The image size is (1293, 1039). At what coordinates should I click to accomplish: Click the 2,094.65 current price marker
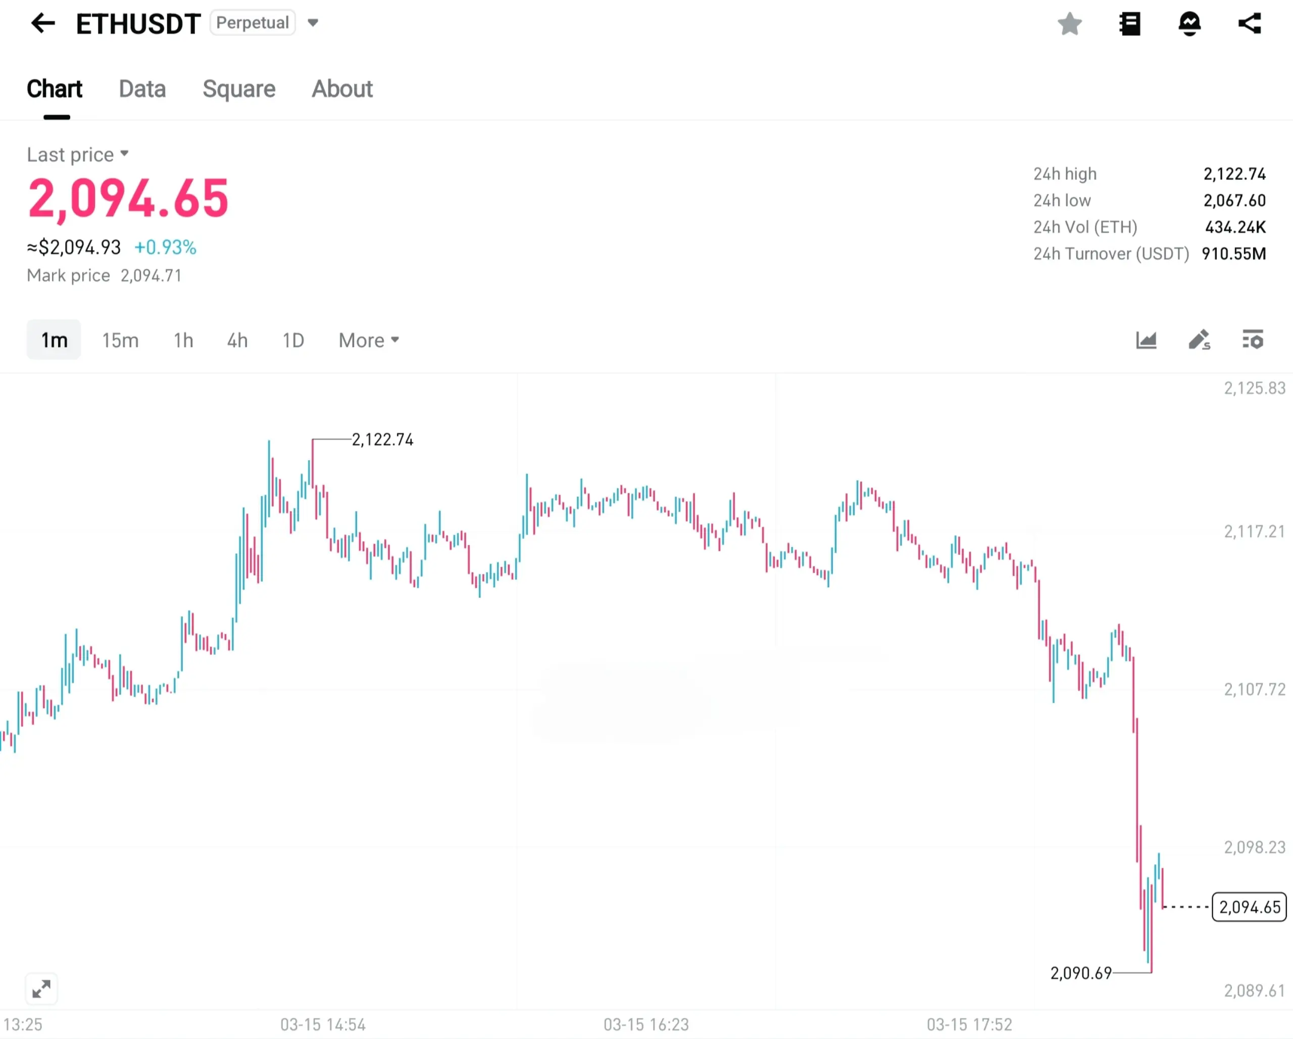[x=1249, y=907]
